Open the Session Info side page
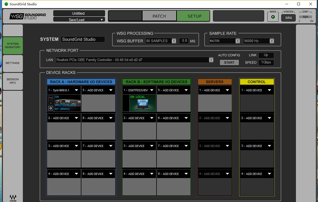The height and width of the screenshot is (202, 318). pyautogui.click(x=13, y=81)
